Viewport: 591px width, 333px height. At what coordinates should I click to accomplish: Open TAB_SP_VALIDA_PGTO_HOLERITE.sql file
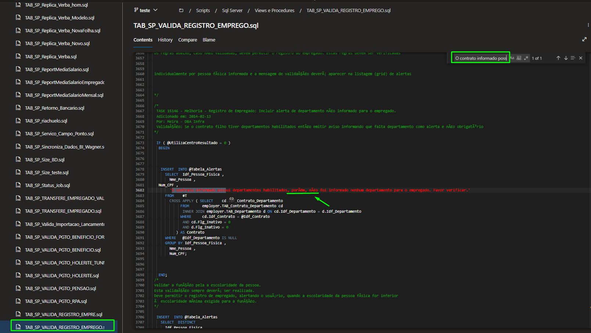pyautogui.click(x=62, y=275)
